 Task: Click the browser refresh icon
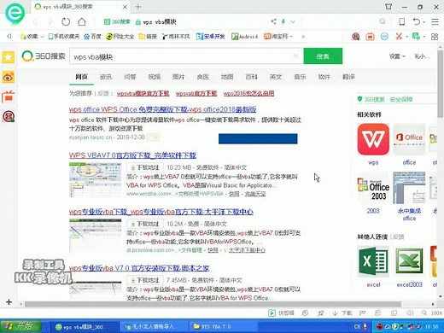point(66,21)
